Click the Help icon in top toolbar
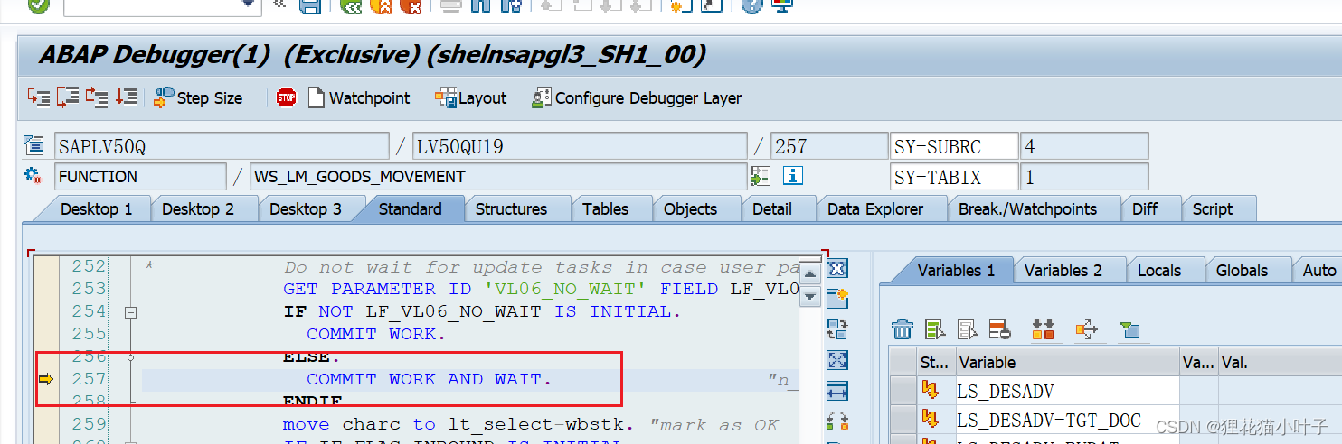This screenshot has width=1342, height=444. click(751, 5)
